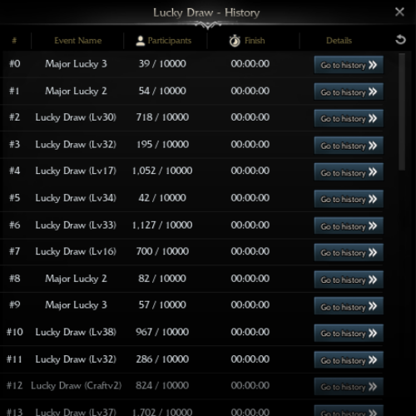Select the row number #8

tap(15, 279)
